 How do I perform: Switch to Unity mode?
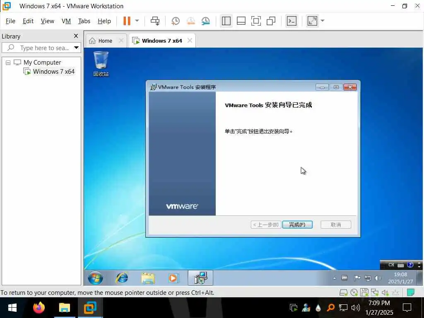271,21
